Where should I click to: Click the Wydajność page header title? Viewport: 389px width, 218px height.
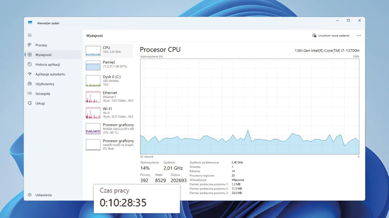pyautogui.click(x=95, y=36)
